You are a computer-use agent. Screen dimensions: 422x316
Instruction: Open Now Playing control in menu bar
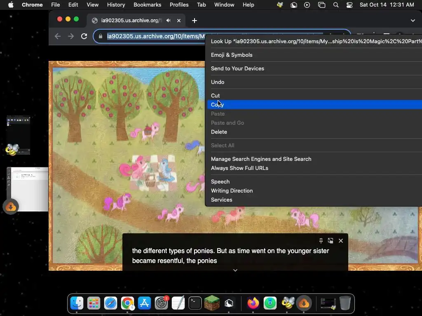click(x=307, y=5)
